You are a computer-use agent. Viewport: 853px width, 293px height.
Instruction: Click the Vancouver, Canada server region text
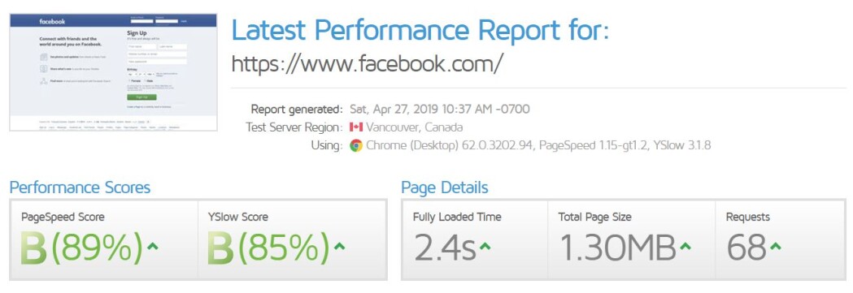(x=415, y=127)
